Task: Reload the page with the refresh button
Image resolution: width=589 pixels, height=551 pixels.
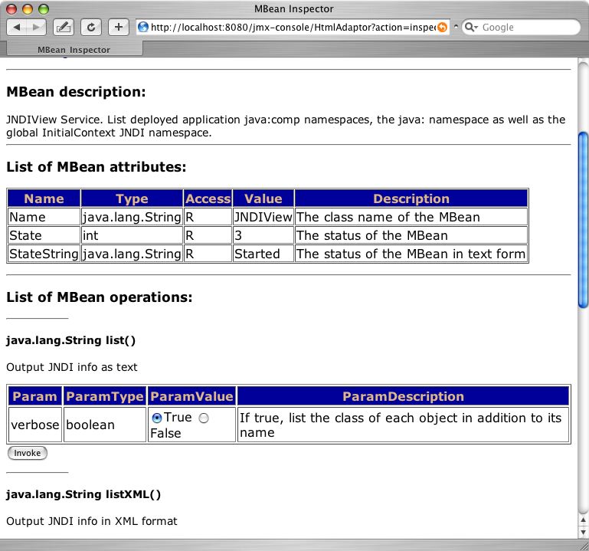Action: (91, 27)
